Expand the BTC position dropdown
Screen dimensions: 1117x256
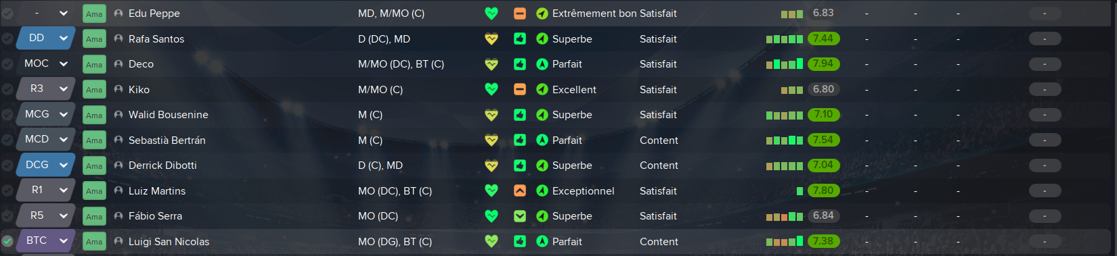tap(46, 240)
